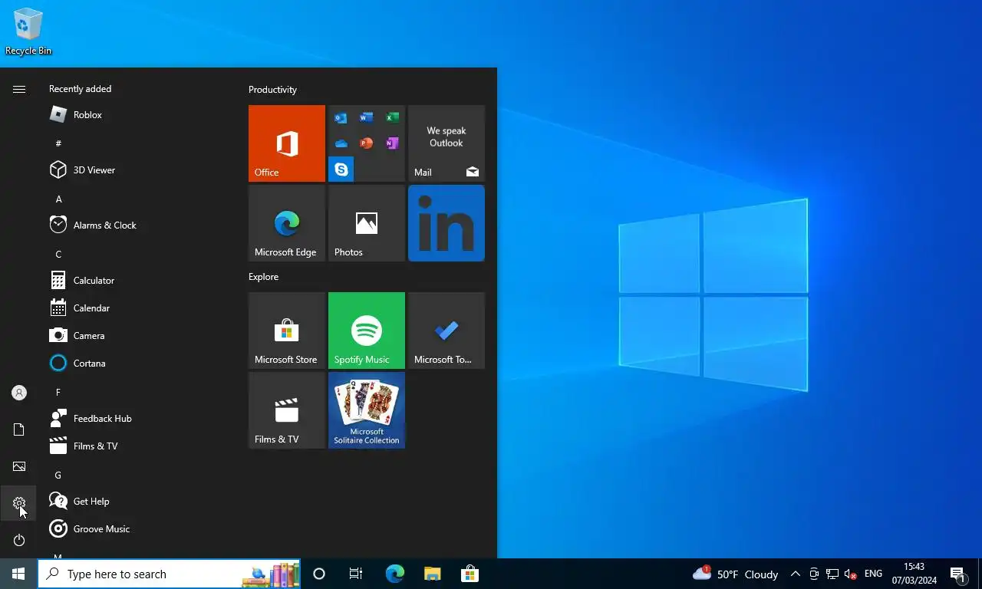Viewport: 982px width, 589px height.
Task: Open Microsoft Edge tile
Action: tap(287, 223)
